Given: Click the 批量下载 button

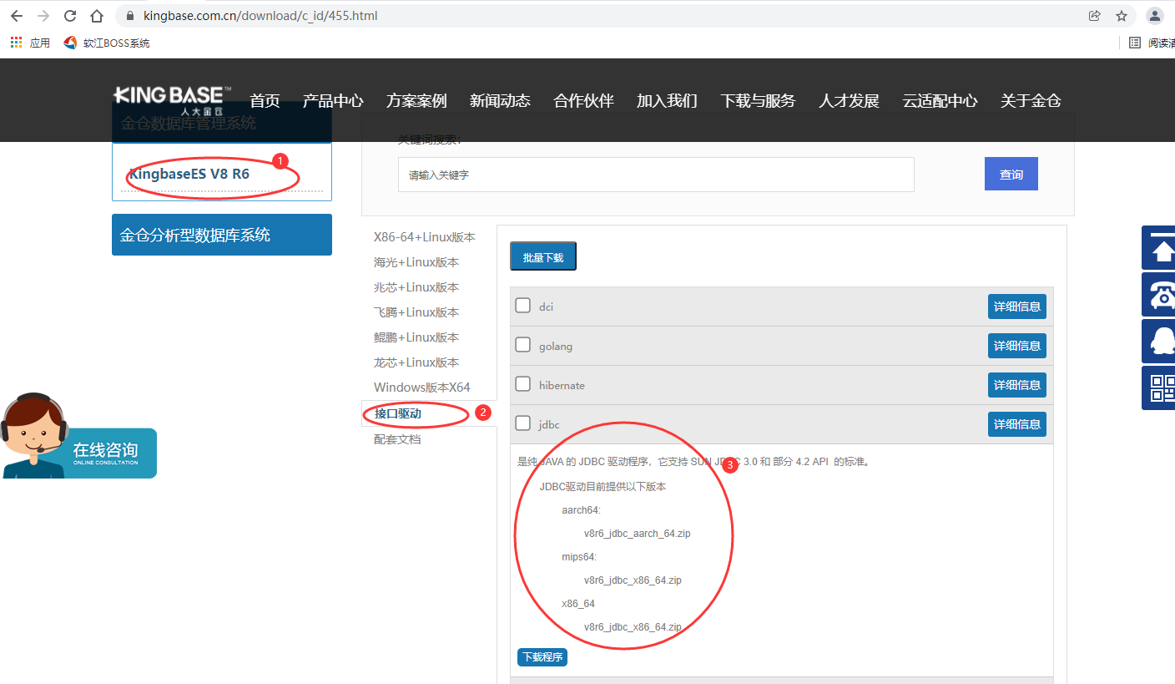Looking at the screenshot, I should coord(542,257).
